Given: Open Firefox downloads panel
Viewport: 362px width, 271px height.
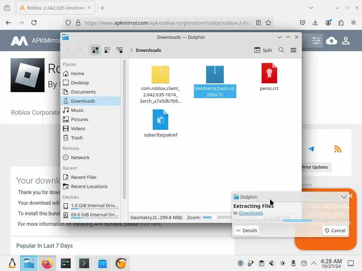Looking at the screenshot, I should coord(315,23).
